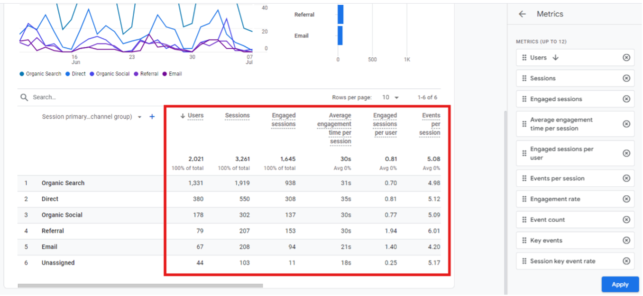Sort by Engaged sessions per user header
Viewport: 643px width, 296px height.
[x=385, y=124]
